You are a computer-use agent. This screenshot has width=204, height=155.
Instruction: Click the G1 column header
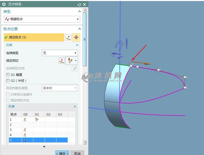coord(39,114)
